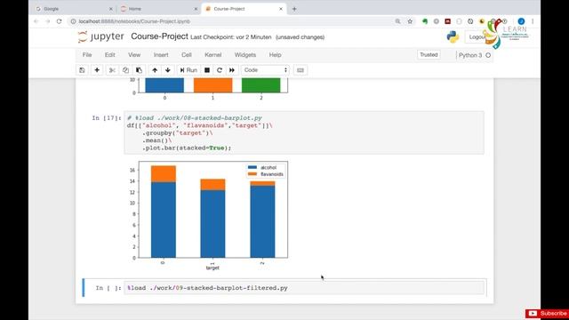Close the Home browser tab

pyautogui.click(x=196, y=9)
